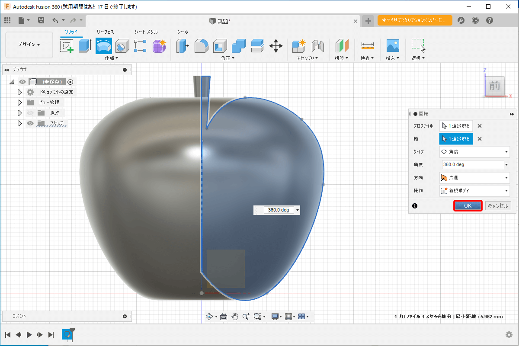Toggle visibility eye of the unsaved root component
The width and height of the screenshot is (519, 346).
[22, 82]
